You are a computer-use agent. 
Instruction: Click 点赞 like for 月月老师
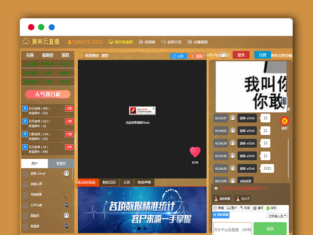pos(69,121)
